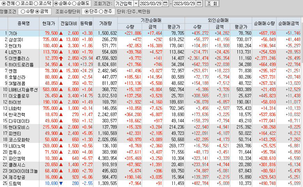The image size is (303, 187).
Task: Expand the 기간입력 period dropdown
Action: point(136,3)
